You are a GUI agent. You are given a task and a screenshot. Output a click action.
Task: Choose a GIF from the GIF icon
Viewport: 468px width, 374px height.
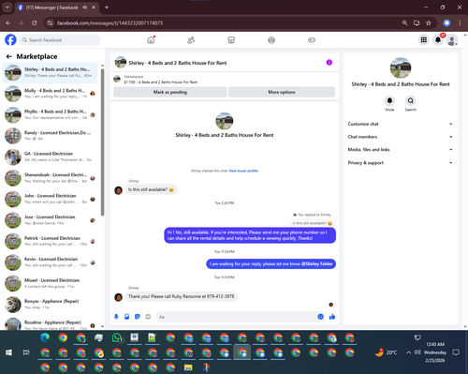coord(148,317)
